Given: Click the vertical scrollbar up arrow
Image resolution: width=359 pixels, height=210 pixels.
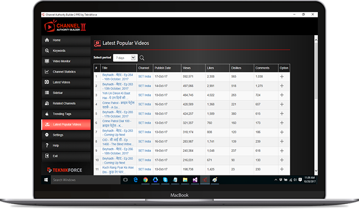Looking at the screenshot, I should tap(316, 40).
